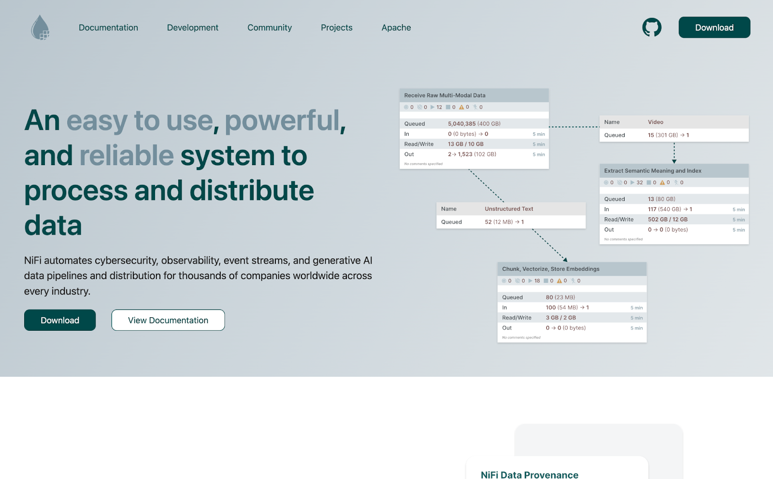Viewport: 773px width, 479px height.
Task: Click the 'Extract Semantic Meaning and Index' title
Action: point(653,171)
